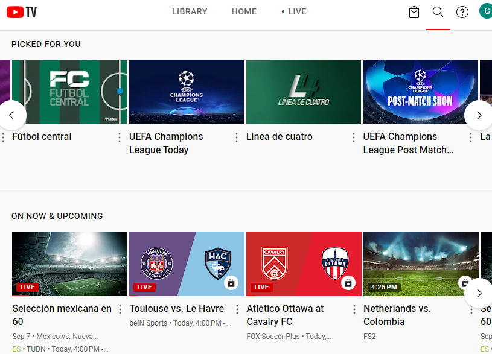Open Atlético Ottawa at Cavalry FC thumbnail
492x354 pixels.
[304, 264]
